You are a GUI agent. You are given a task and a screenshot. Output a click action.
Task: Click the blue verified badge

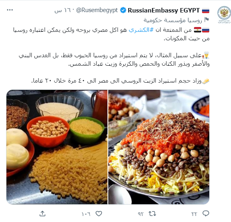click(123, 10)
